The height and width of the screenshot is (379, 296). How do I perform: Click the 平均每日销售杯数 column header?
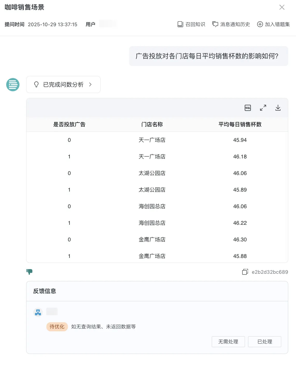(240, 124)
